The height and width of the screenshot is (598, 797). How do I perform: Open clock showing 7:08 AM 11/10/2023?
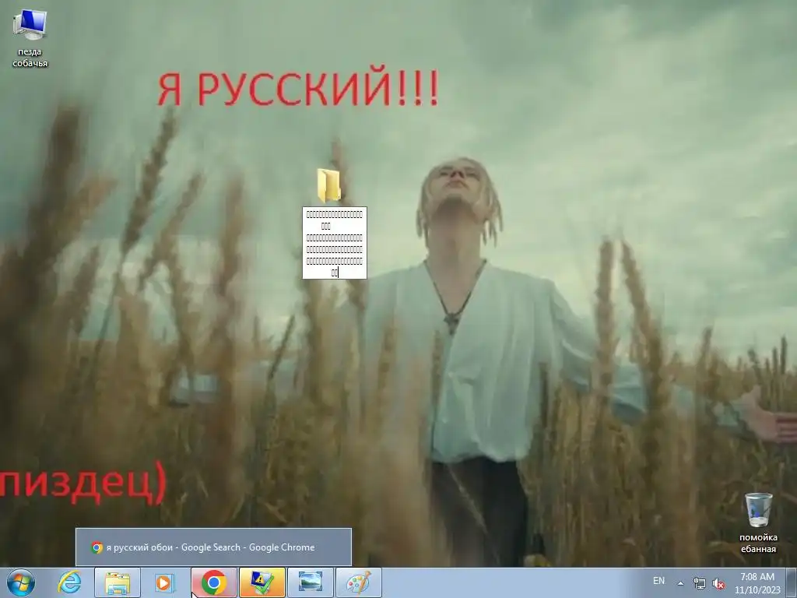757,583
